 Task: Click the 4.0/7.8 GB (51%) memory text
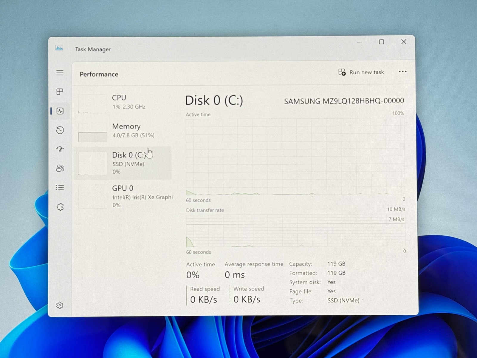[133, 135]
